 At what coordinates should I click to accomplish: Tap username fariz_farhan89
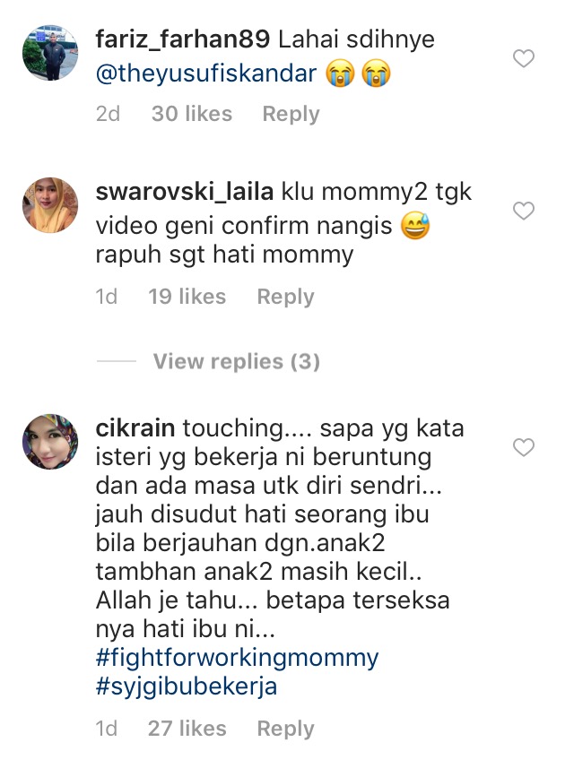[x=183, y=39]
